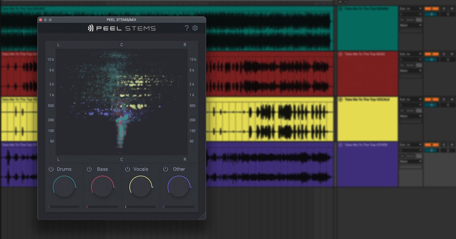
Task: Open the Drums track Ext. In dropdown
Action: pyautogui.click(x=411, y=8)
